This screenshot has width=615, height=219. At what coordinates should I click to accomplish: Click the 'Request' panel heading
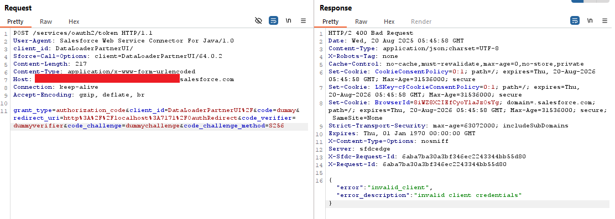click(x=18, y=8)
